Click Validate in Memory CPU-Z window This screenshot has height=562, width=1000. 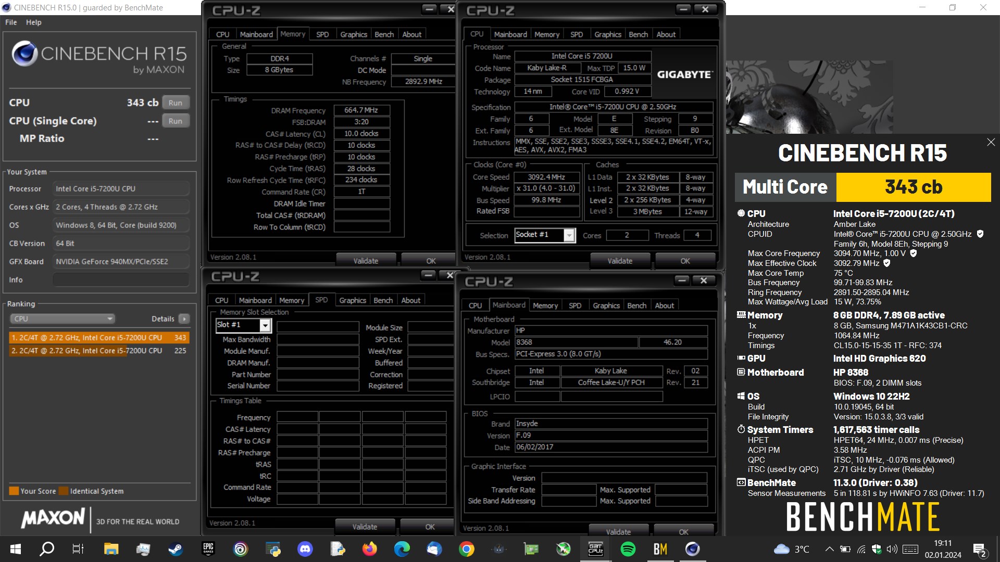[366, 261]
